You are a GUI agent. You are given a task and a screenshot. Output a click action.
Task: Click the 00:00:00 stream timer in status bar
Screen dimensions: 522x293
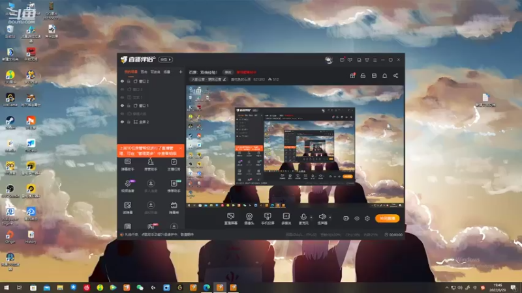(x=393, y=234)
